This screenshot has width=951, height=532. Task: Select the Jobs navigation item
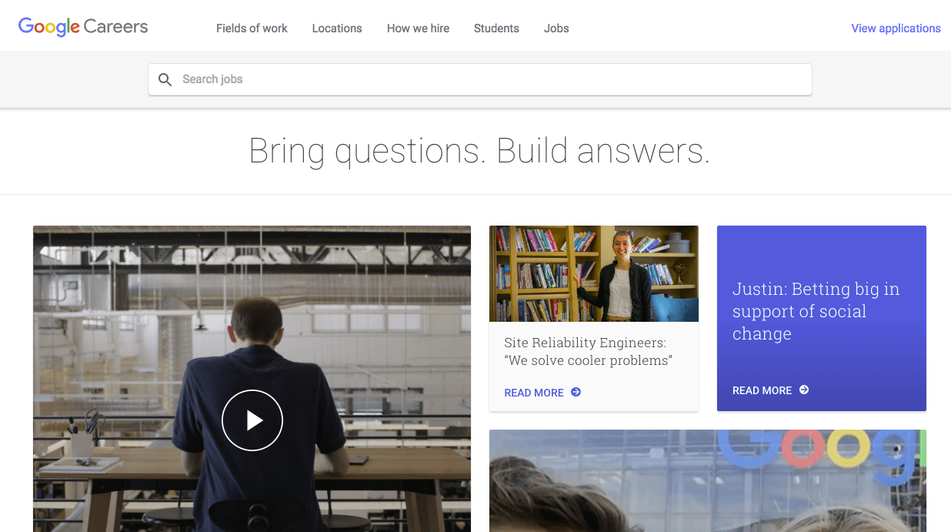coord(556,28)
